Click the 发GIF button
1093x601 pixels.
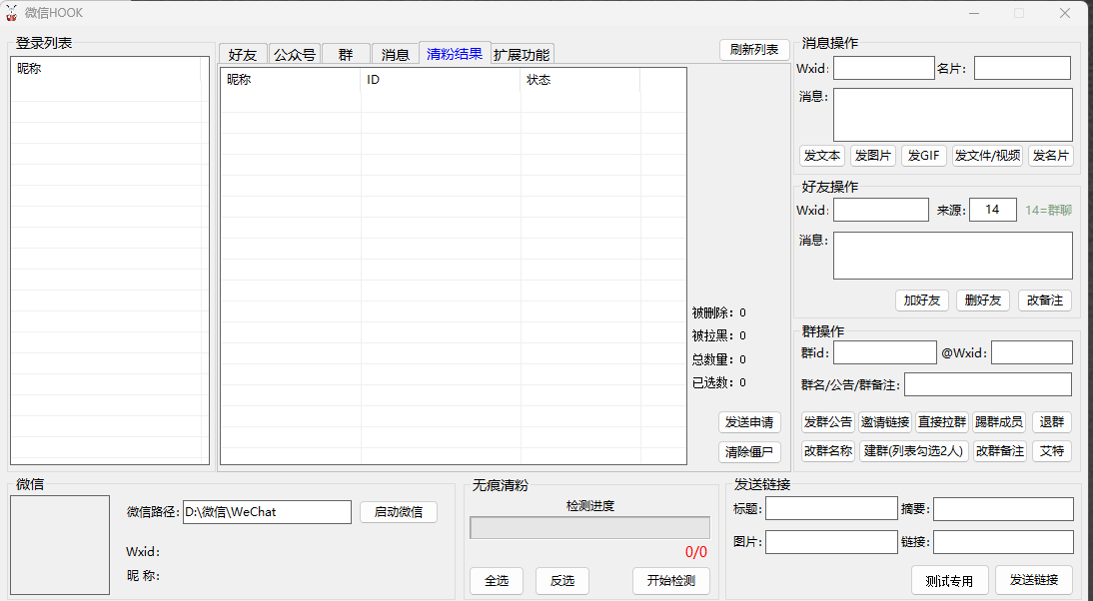[923, 156]
